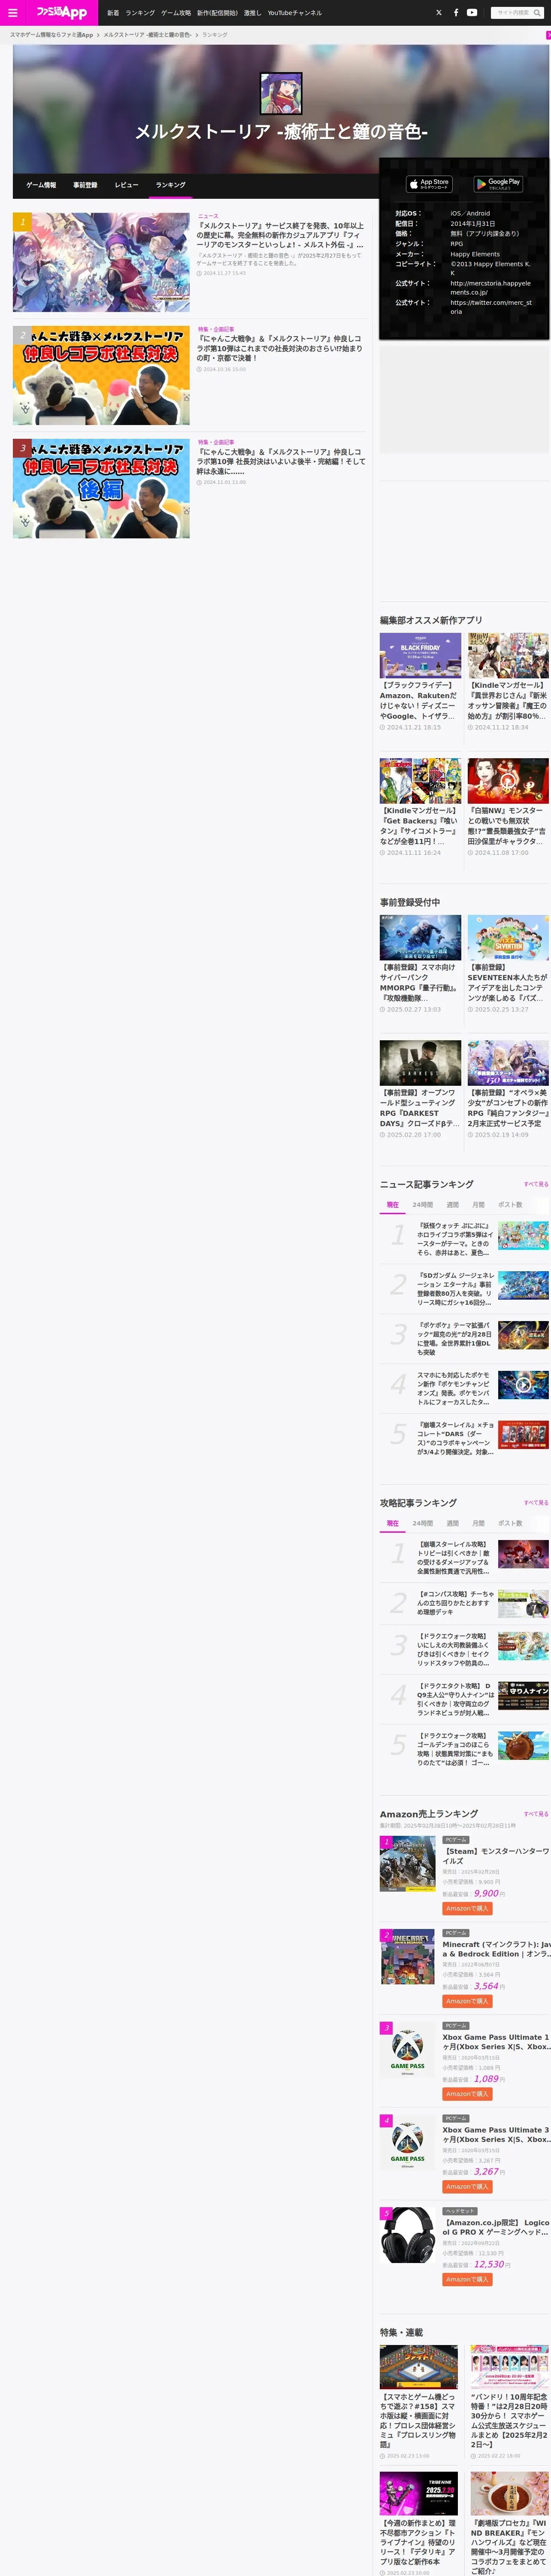
Task: Select 24時間 tab in ニュース記事ランキング
Action: 423,1205
